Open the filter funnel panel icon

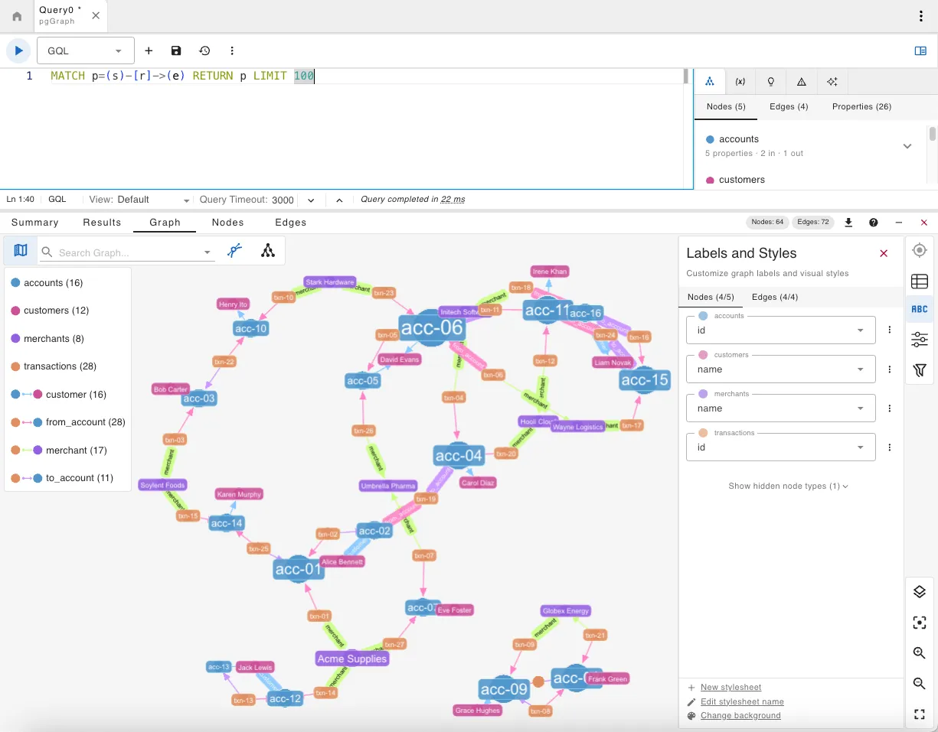click(920, 370)
